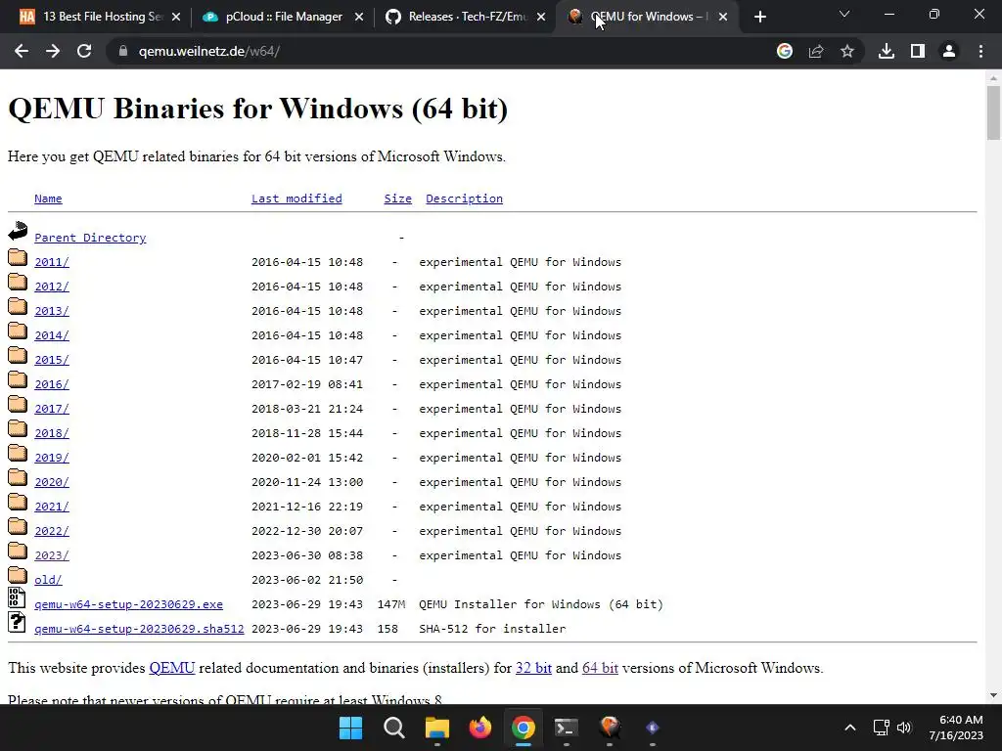This screenshot has height=751, width=1002.
Task: Open the old/ folder link
Action: coord(48,580)
